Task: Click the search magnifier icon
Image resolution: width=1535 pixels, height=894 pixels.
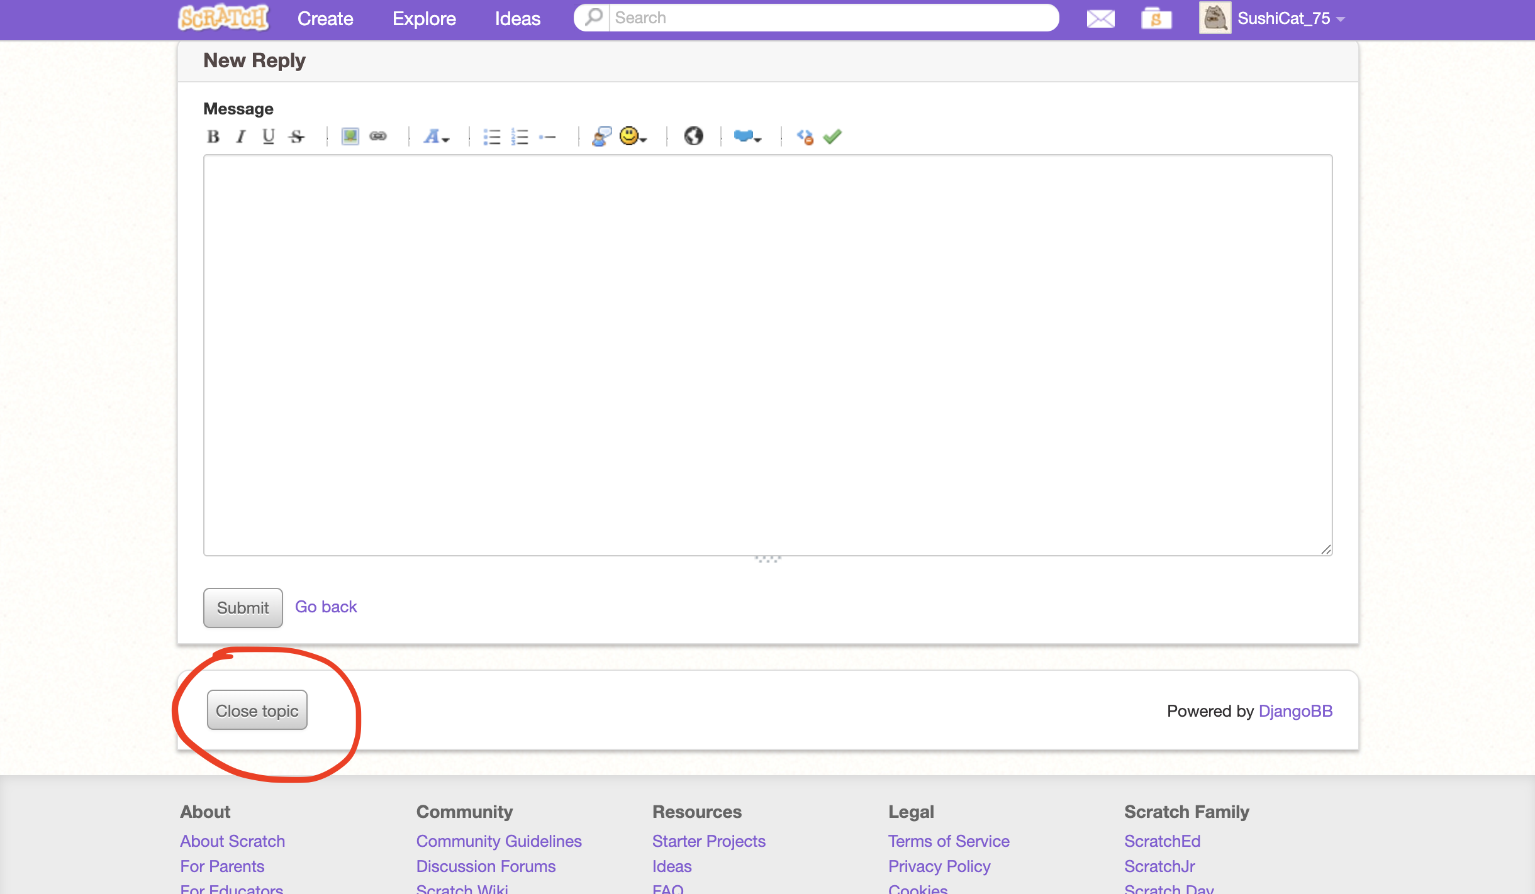Action: click(x=593, y=18)
